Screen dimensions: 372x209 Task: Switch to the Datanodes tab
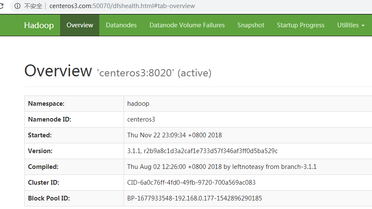coord(121,25)
